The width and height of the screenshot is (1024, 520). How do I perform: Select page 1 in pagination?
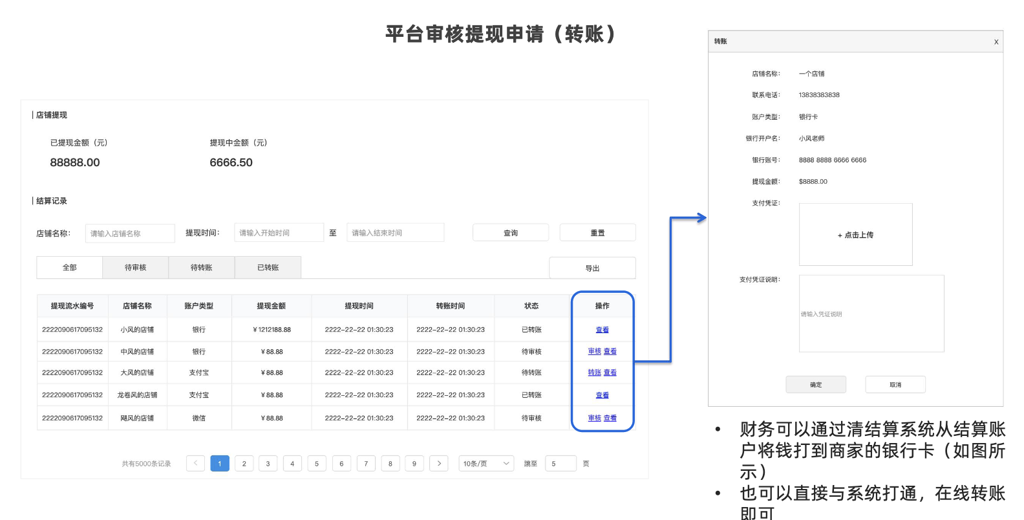[220, 463]
